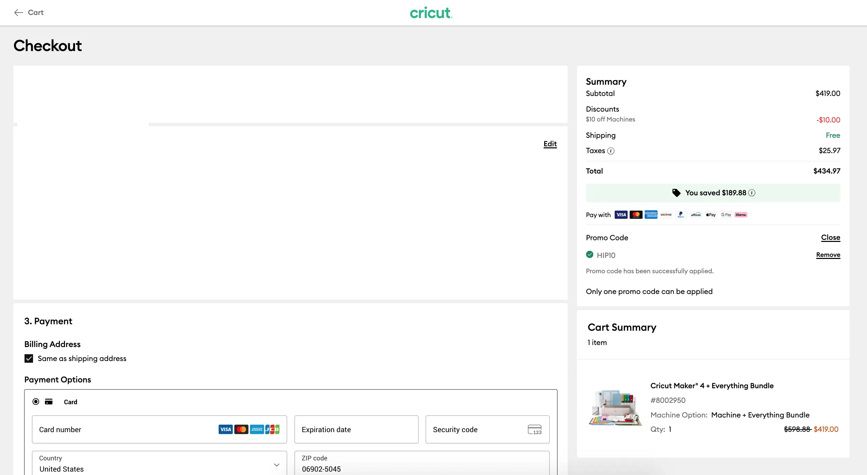Click the info icon beside You saved $189.88

pyautogui.click(x=752, y=193)
